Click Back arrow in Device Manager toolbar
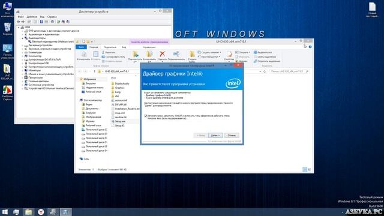This screenshot has height=216, width=384. [x=19, y=22]
